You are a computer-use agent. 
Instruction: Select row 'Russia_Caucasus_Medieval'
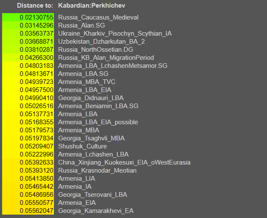pyautogui.click(x=98, y=17)
